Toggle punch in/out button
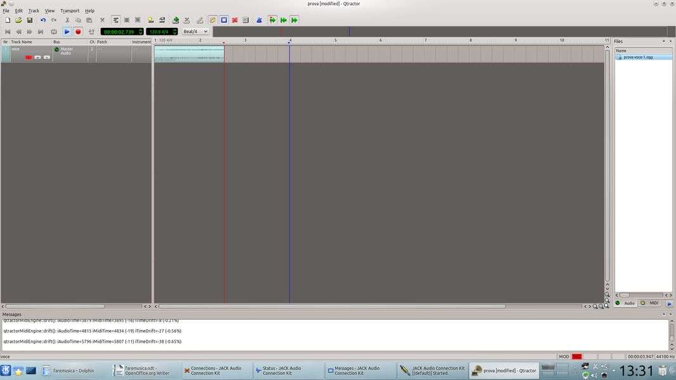The height and width of the screenshot is (380, 676). [91, 32]
